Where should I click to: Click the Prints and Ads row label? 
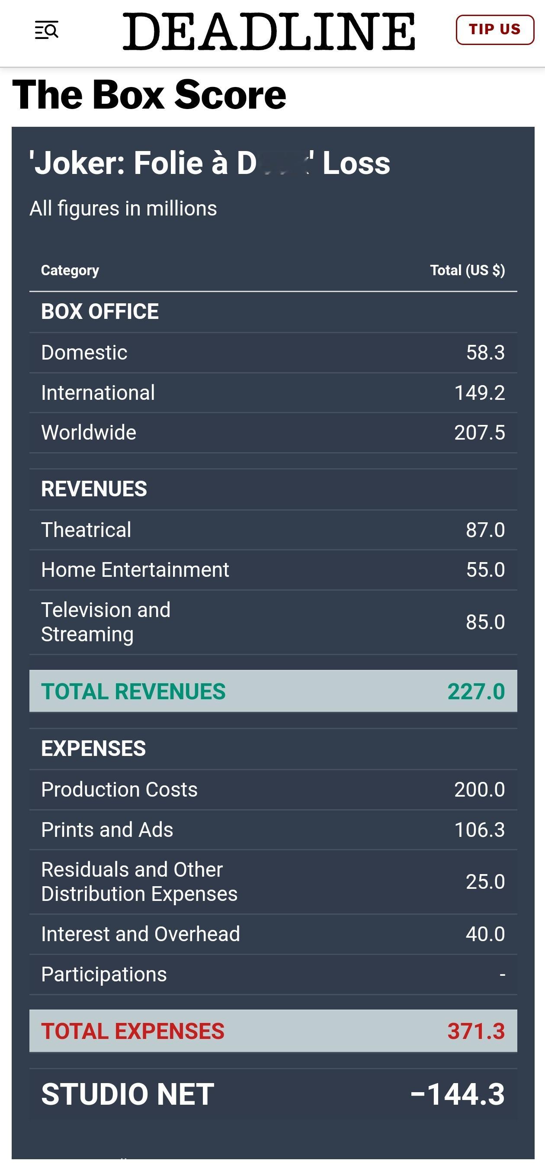tap(107, 830)
